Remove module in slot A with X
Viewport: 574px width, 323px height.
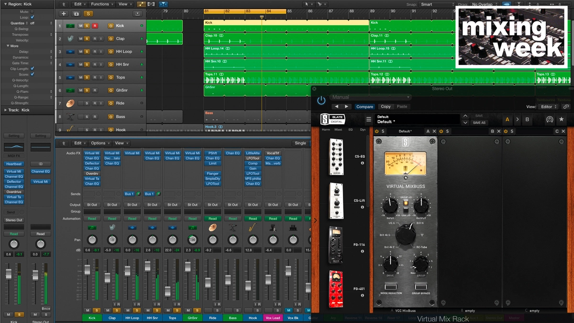[434, 131]
